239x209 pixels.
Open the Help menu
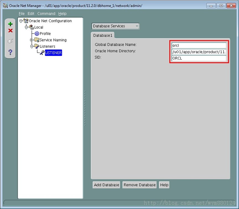[62, 14]
